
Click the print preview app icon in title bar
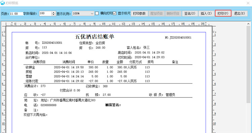(3, 3)
